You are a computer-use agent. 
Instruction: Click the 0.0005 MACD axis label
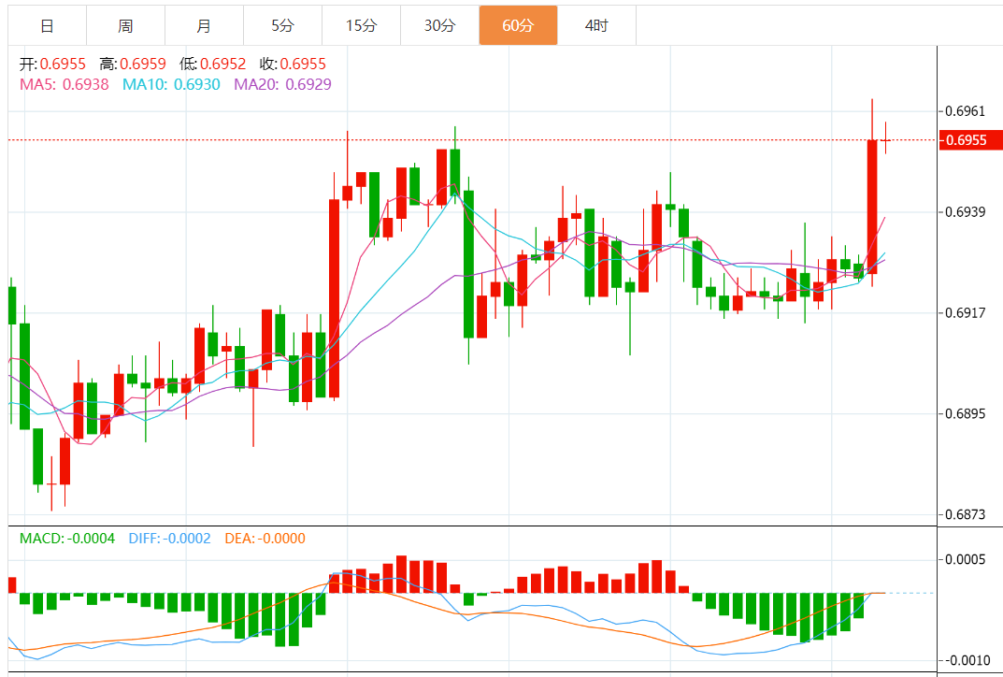pyautogui.click(x=966, y=560)
